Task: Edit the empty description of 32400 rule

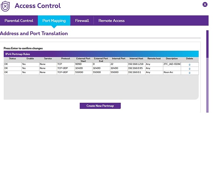Action: (172, 68)
